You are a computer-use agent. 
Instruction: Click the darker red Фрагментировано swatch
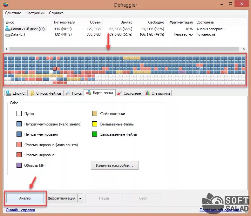pos(19,155)
